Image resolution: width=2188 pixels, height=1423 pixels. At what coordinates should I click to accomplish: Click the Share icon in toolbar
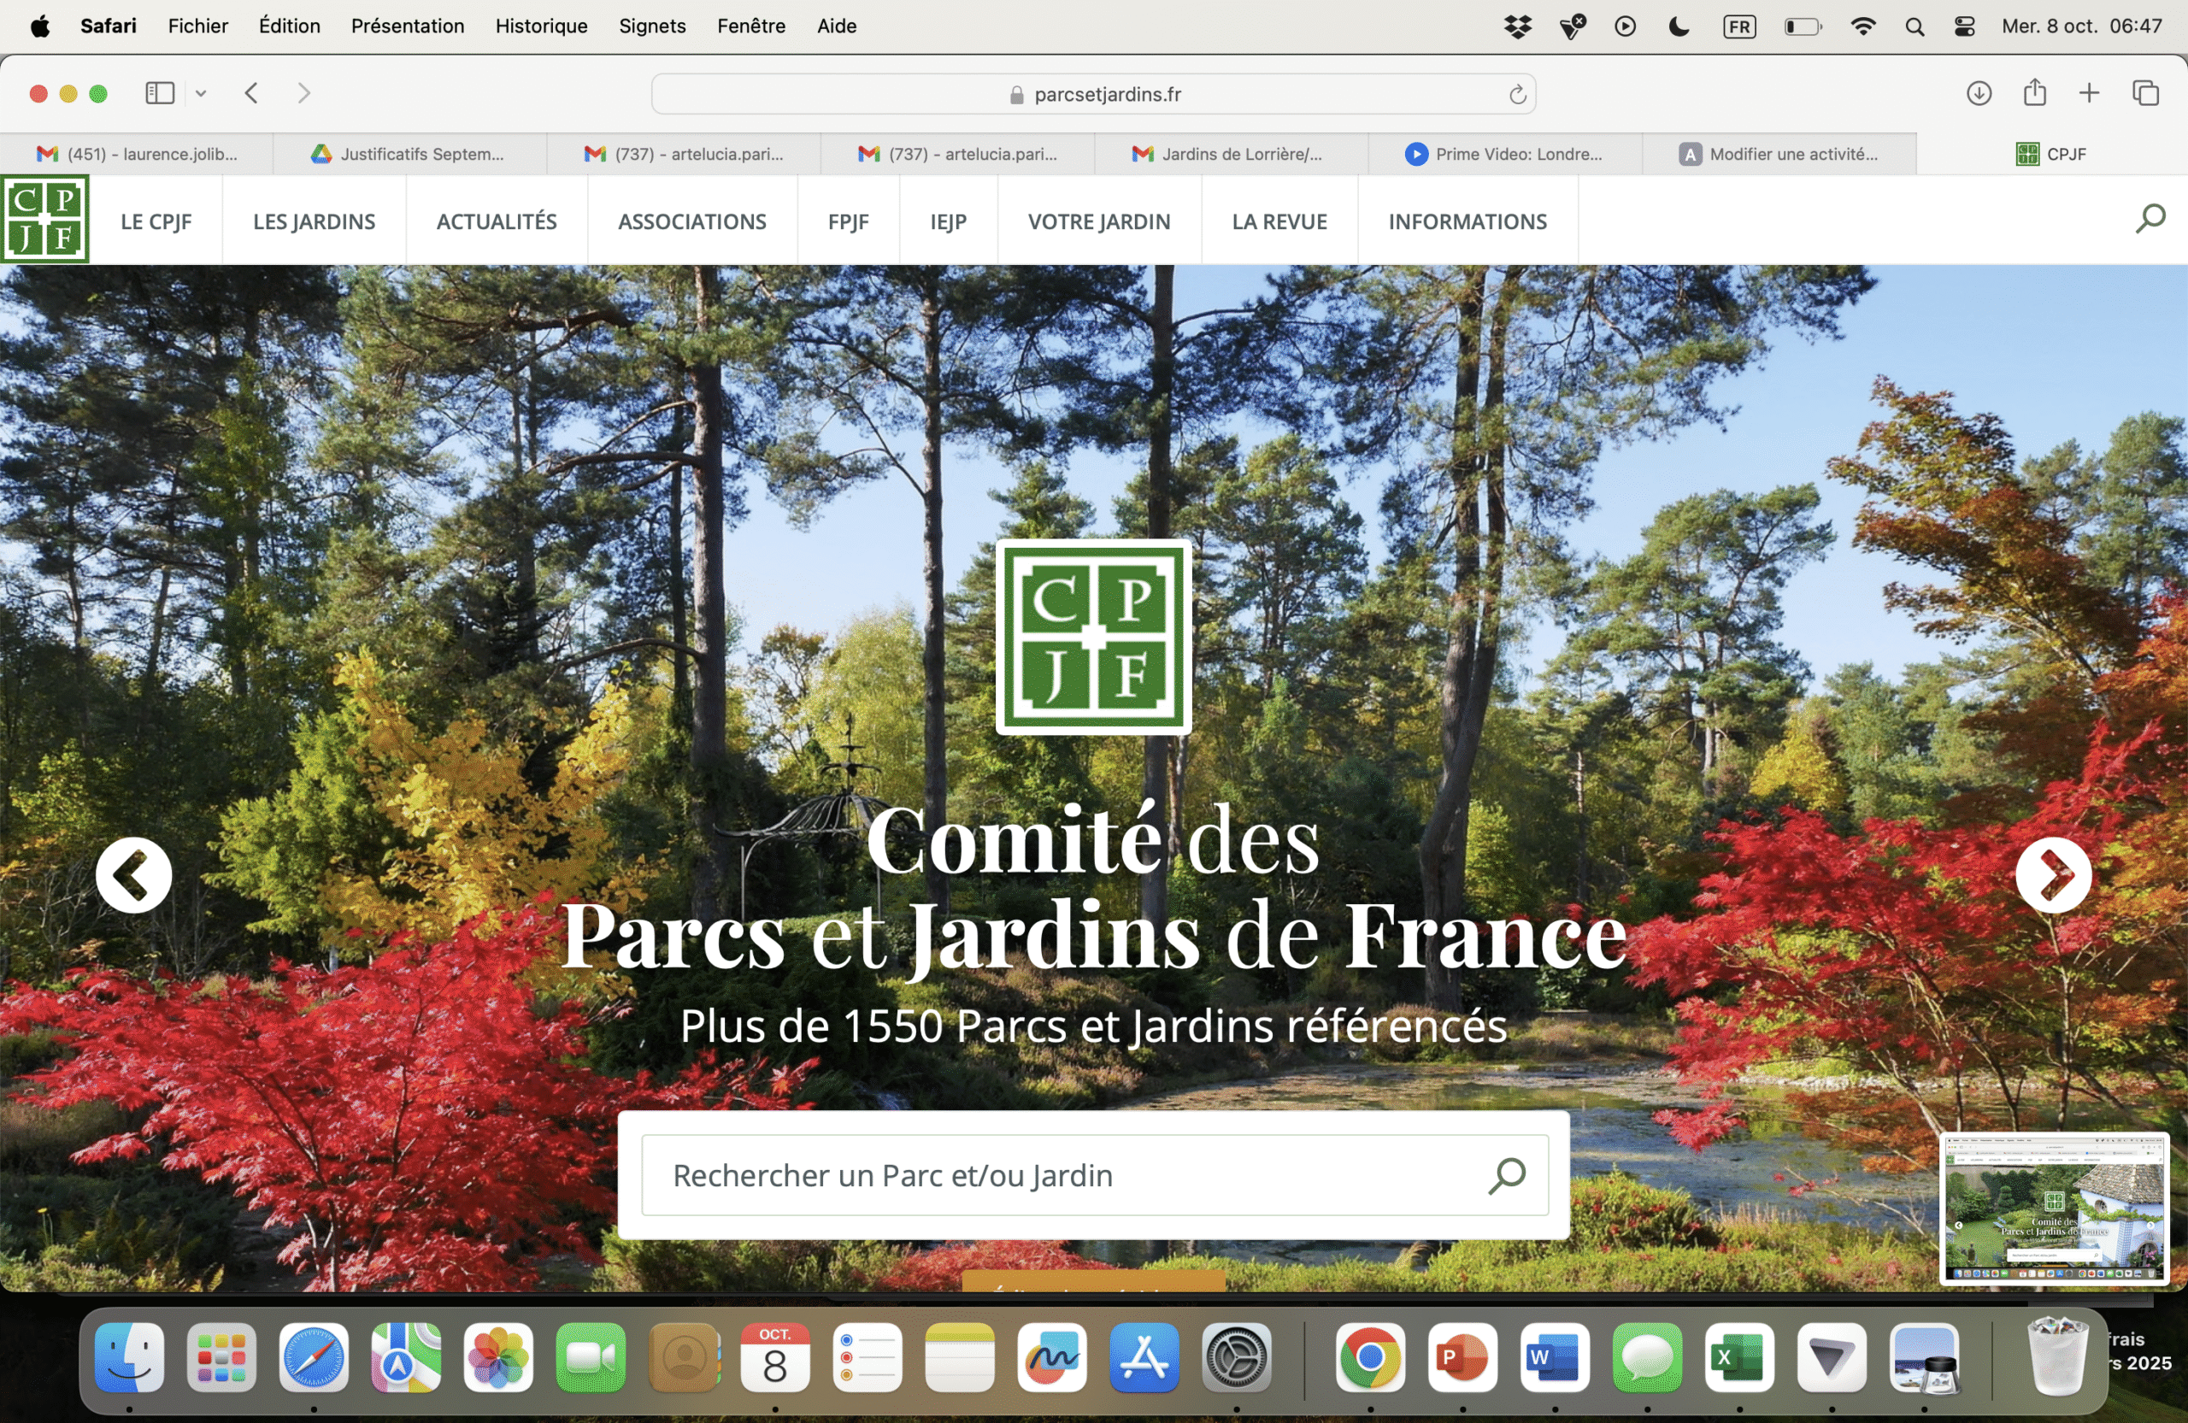click(x=2034, y=92)
